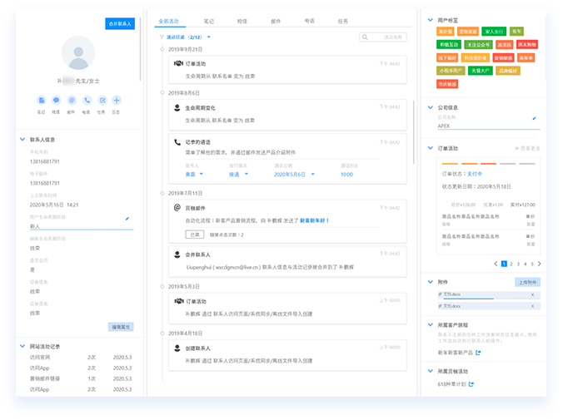The image size is (563, 420).
Task: Switch to the 任务 tab
Action: tap(343, 21)
